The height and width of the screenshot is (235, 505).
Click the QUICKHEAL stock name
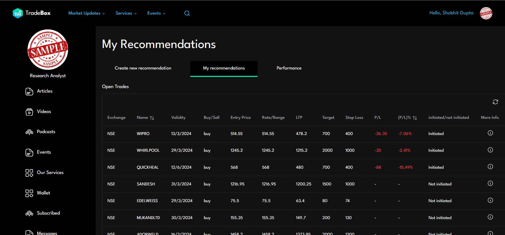(x=148, y=167)
